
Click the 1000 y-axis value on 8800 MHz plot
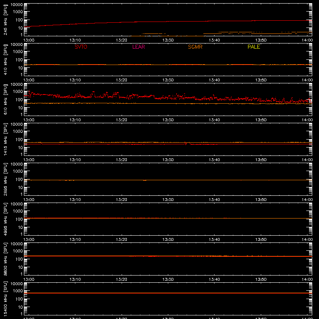click(x=18, y=251)
